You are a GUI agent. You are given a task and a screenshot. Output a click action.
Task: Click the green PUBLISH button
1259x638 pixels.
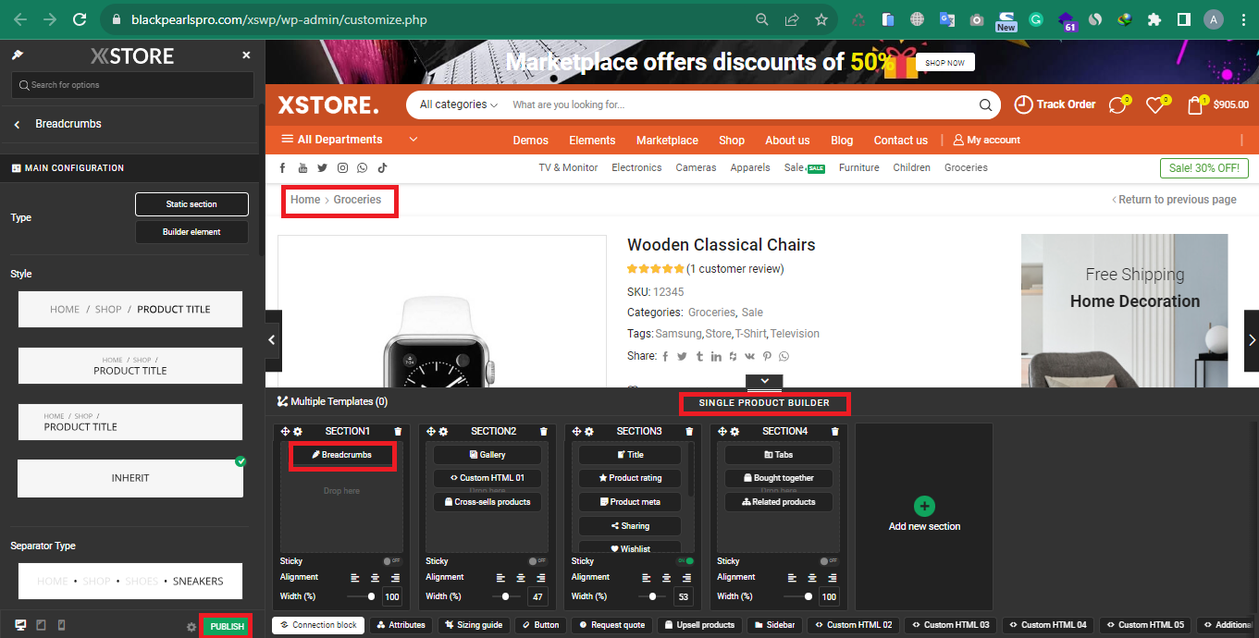click(227, 626)
